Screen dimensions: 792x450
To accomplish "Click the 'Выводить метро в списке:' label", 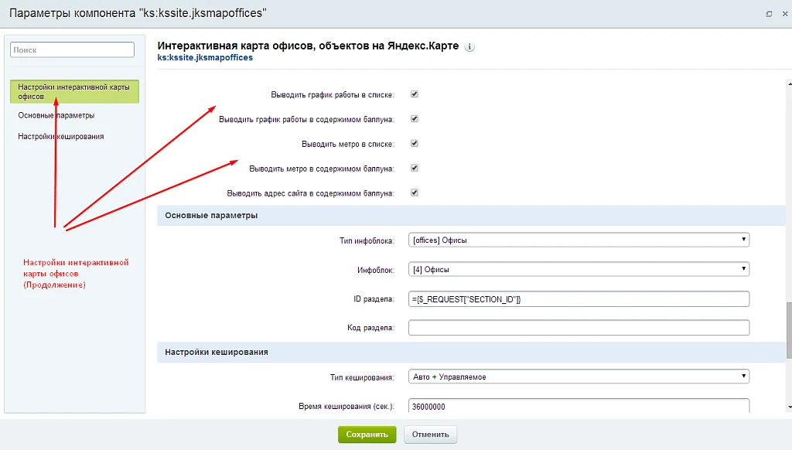I will pyautogui.click(x=348, y=145).
